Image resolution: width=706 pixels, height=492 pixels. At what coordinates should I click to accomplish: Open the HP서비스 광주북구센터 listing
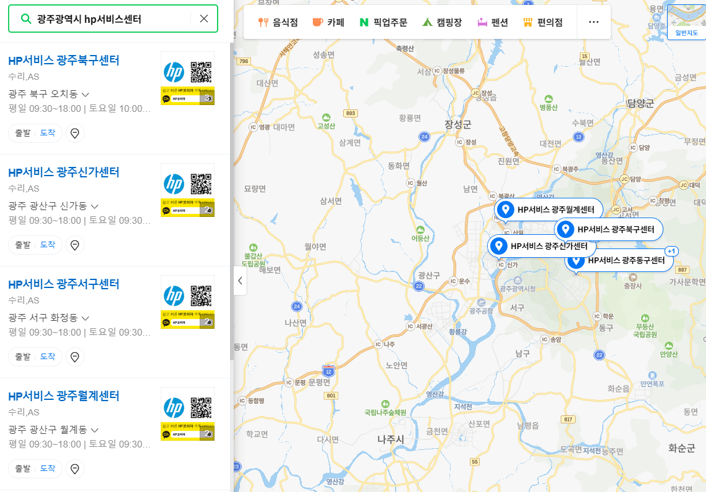tap(64, 61)
